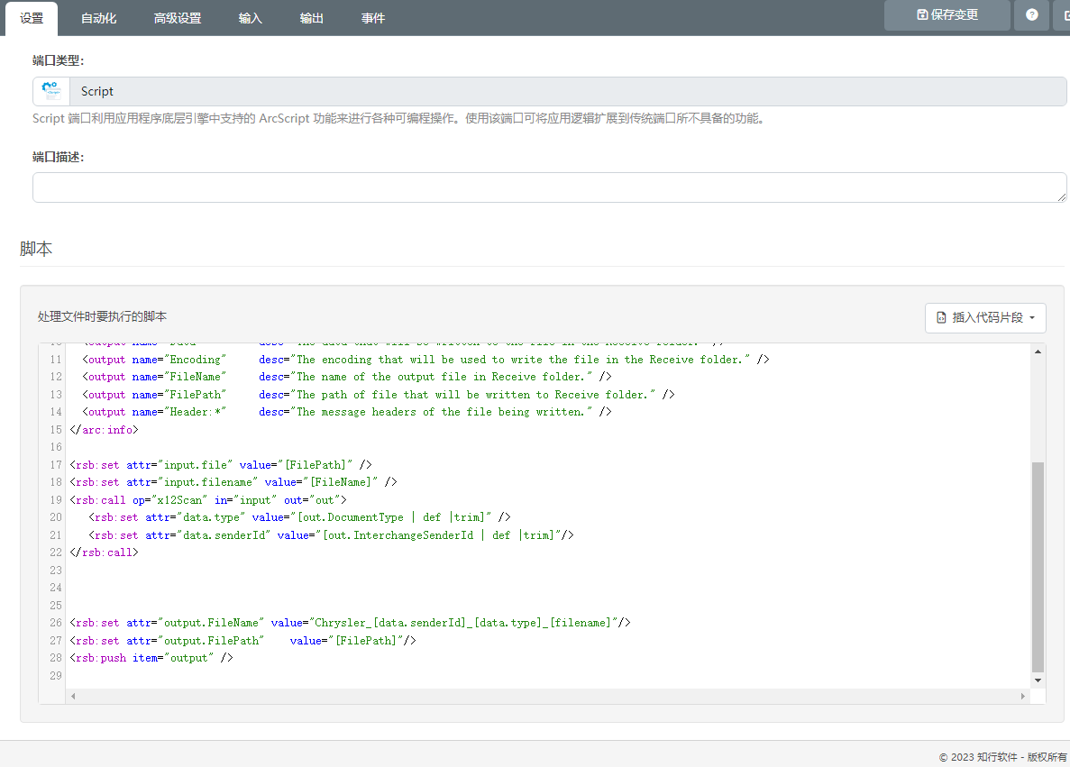Click the empty line 29 in editor
This screenshot has width=1070, height=767.
pyautogui.click(x=546, y=676)
